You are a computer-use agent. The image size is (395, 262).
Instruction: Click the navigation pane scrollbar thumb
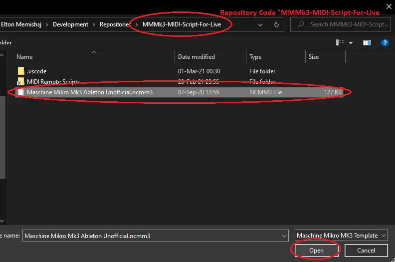(x=2, y=137)
